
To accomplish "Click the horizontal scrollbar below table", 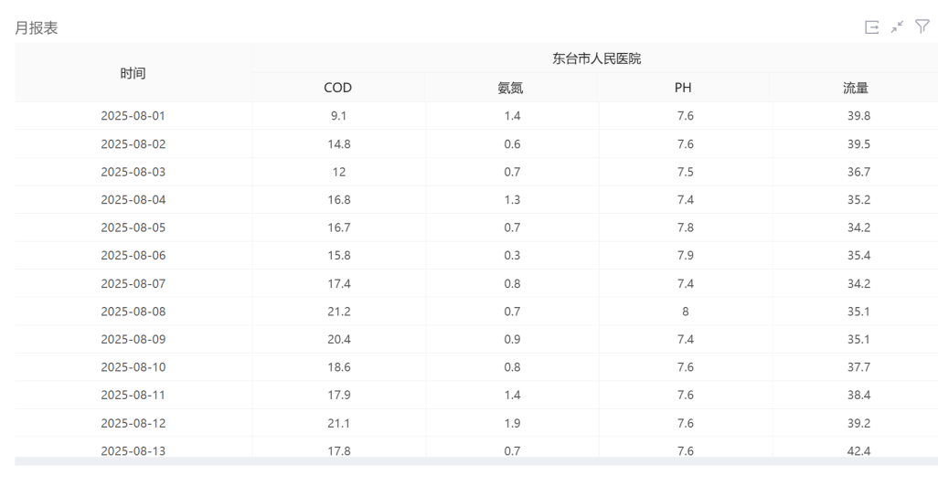I will point(475,461).
